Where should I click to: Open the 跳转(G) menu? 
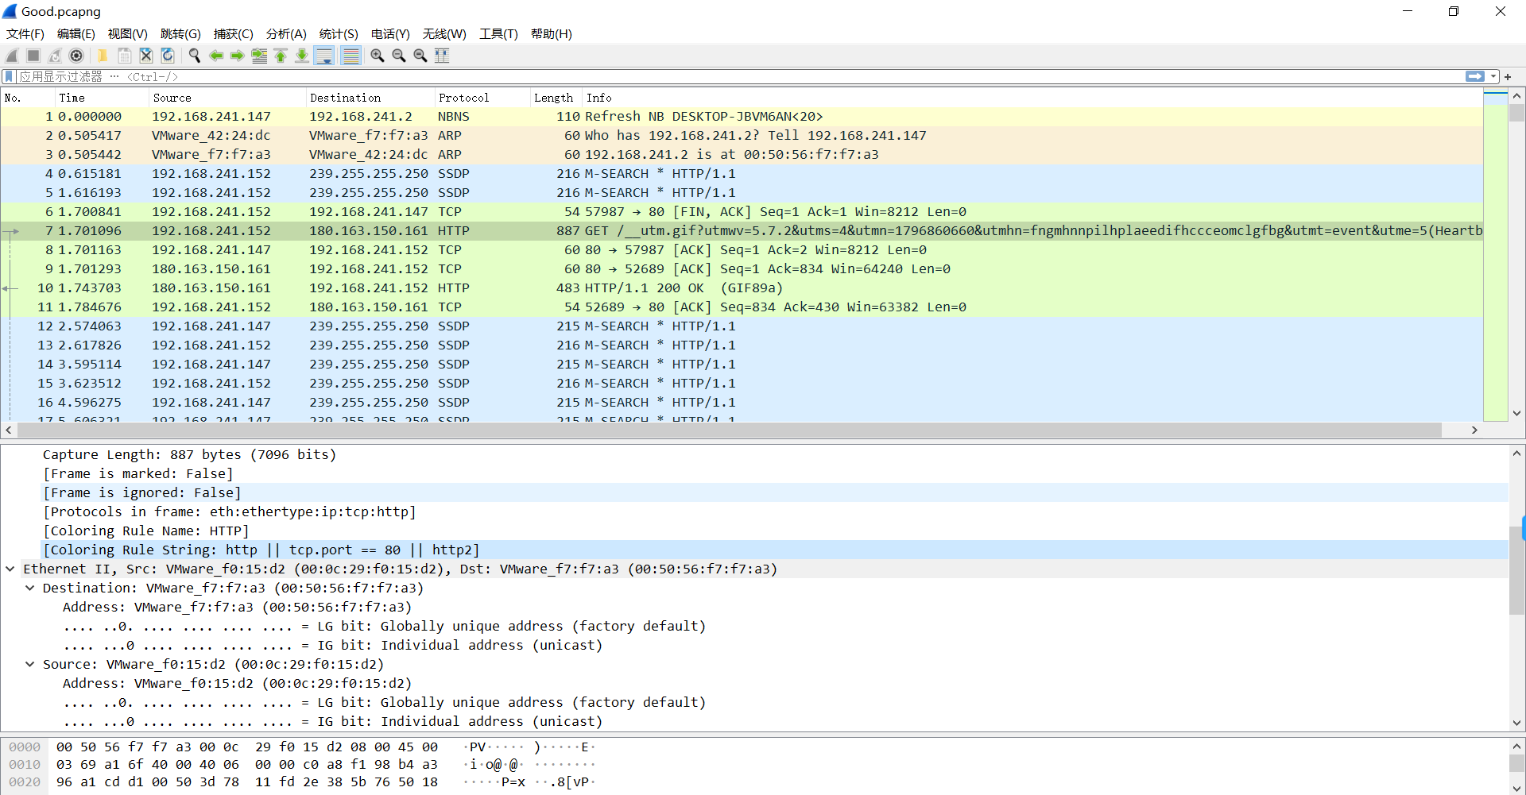tap(180, 33)
